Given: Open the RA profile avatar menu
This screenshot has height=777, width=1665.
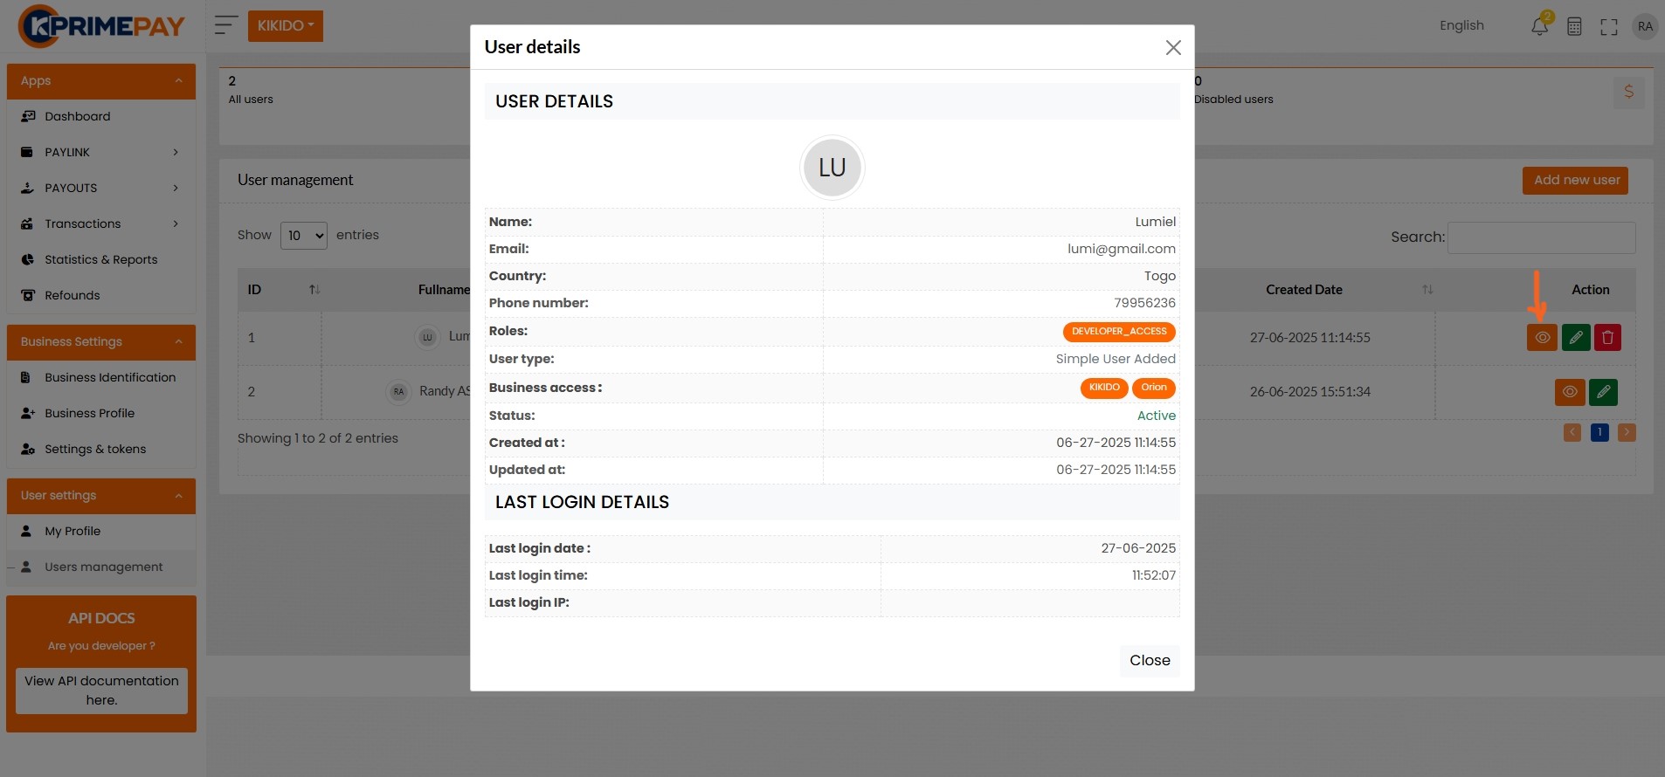Looking at the screenshot, I should 1645,26.
